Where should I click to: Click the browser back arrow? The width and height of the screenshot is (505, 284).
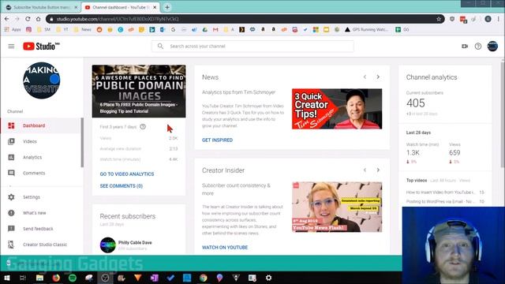[x=7, y=19]
